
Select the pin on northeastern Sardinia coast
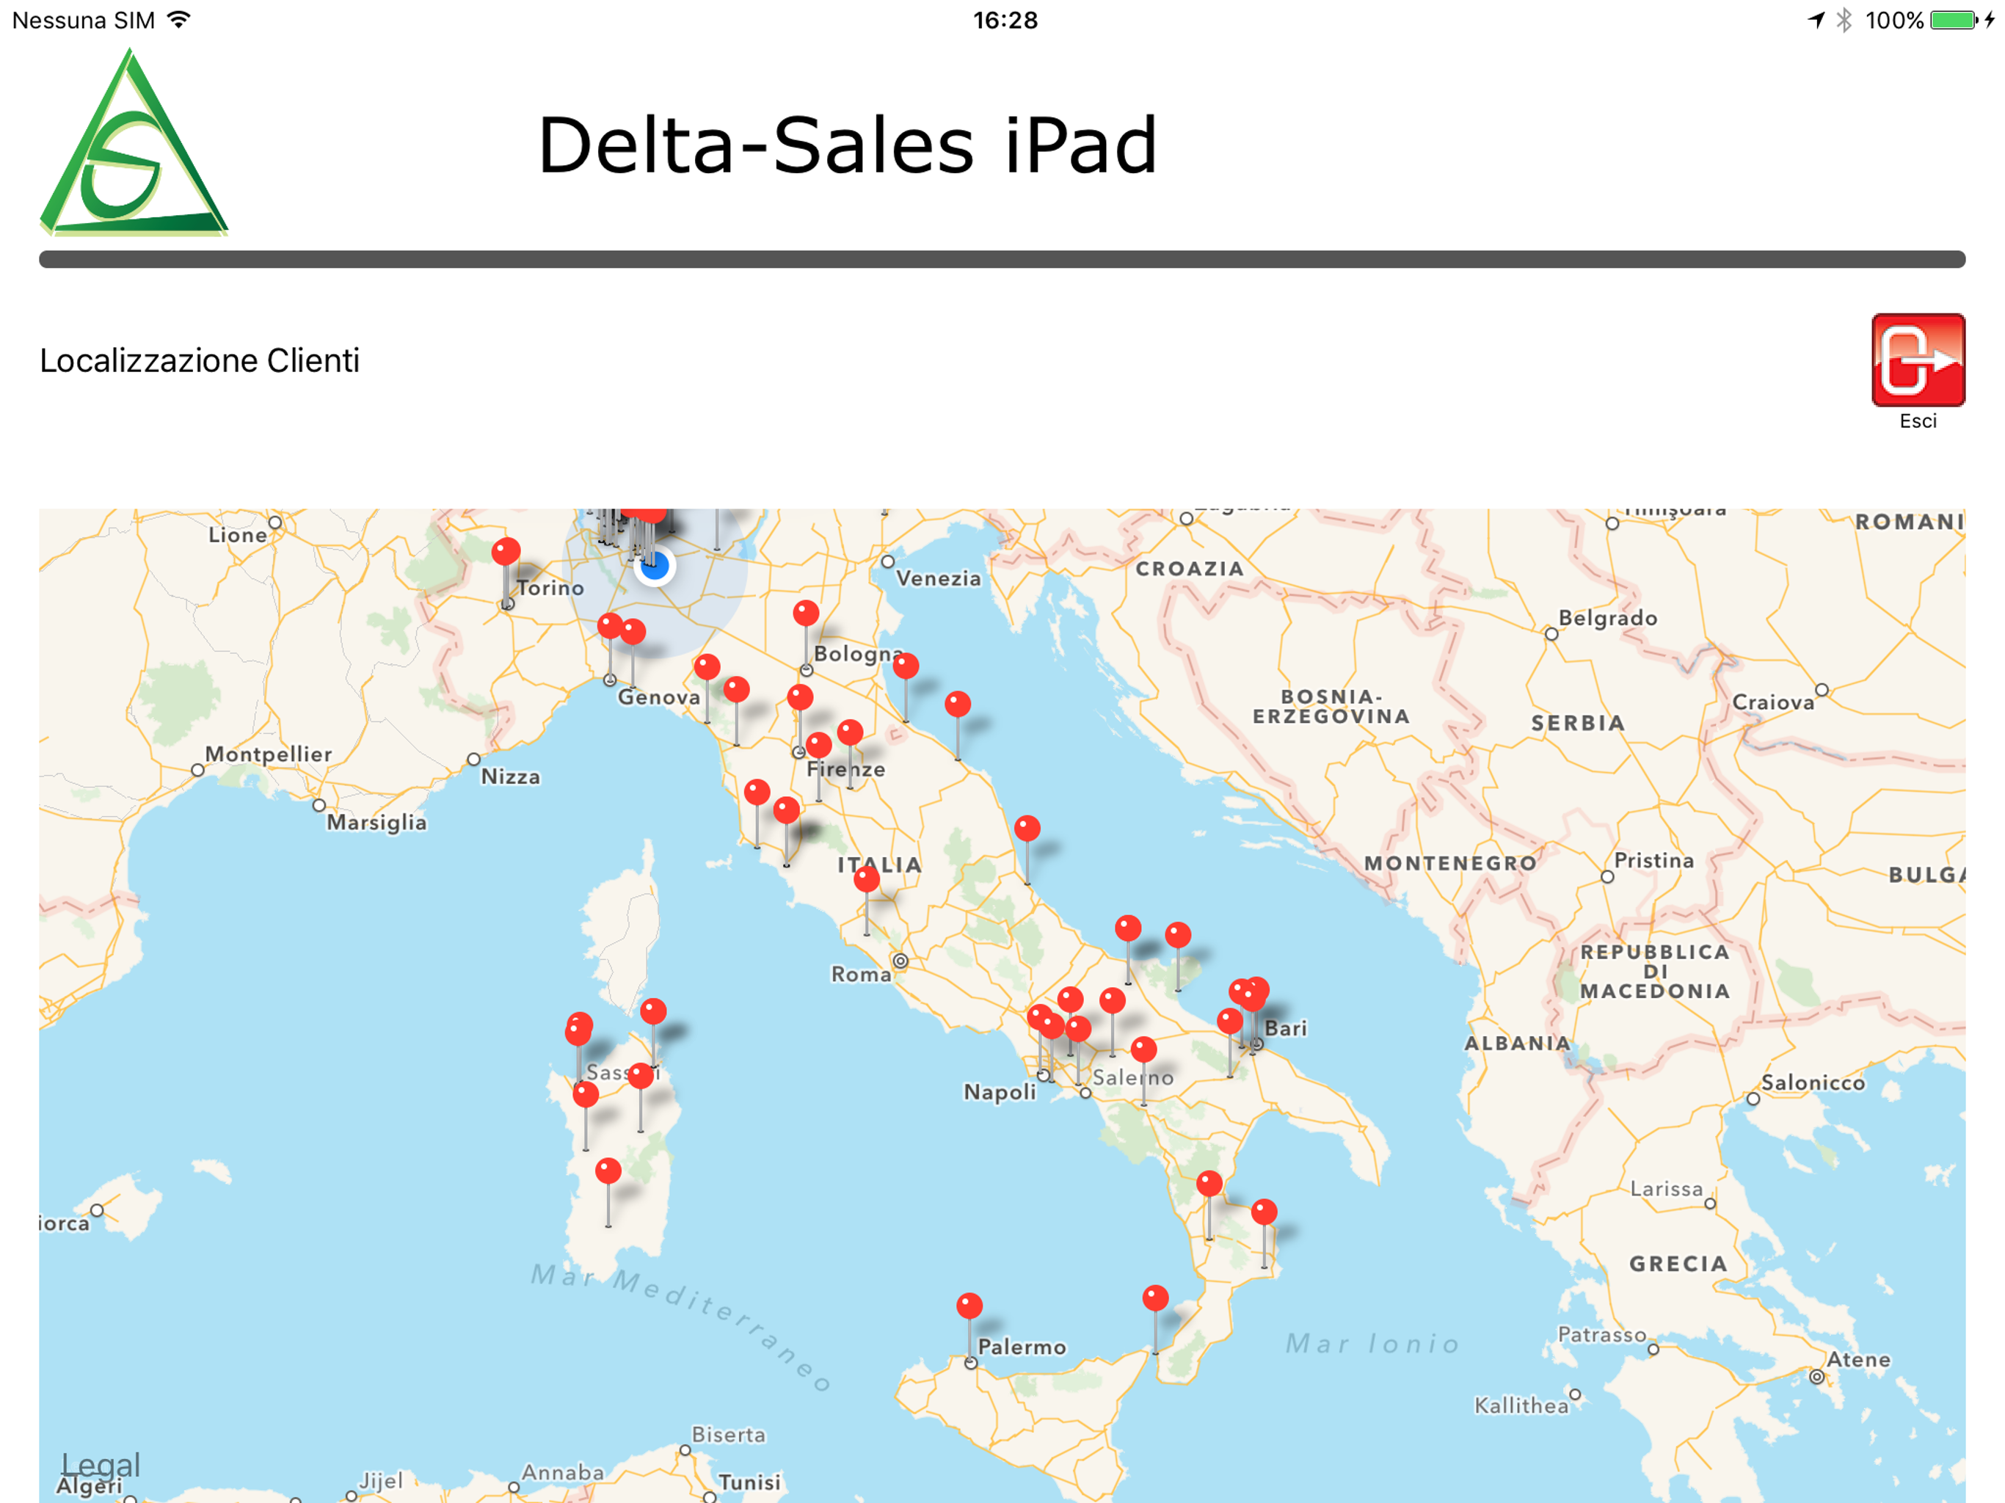tap(653, 1012)
